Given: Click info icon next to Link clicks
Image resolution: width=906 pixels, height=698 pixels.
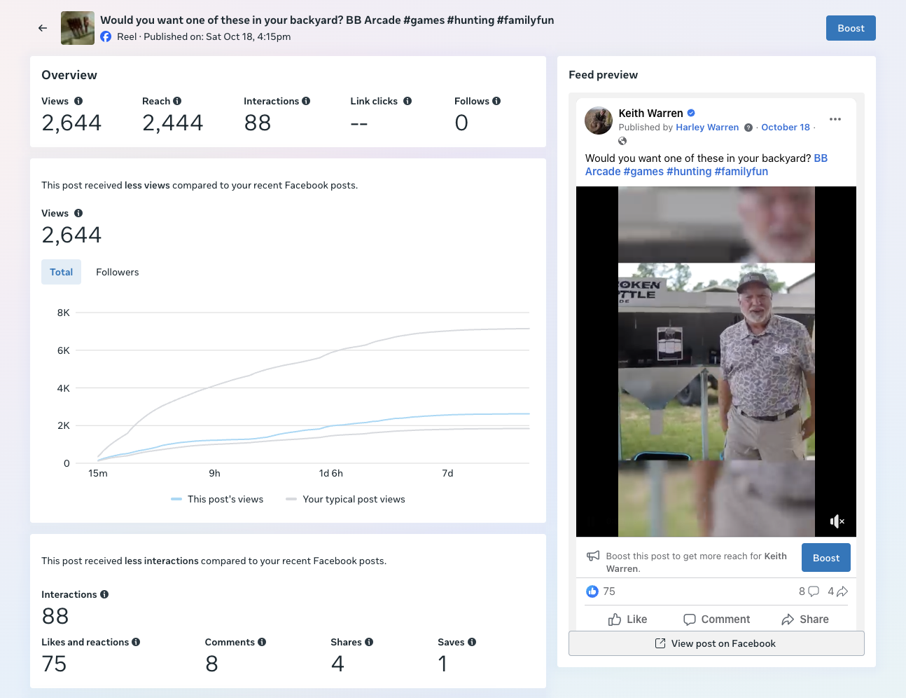Looking at the screenshot, I should pyautogui.click(x=407, y=101).
